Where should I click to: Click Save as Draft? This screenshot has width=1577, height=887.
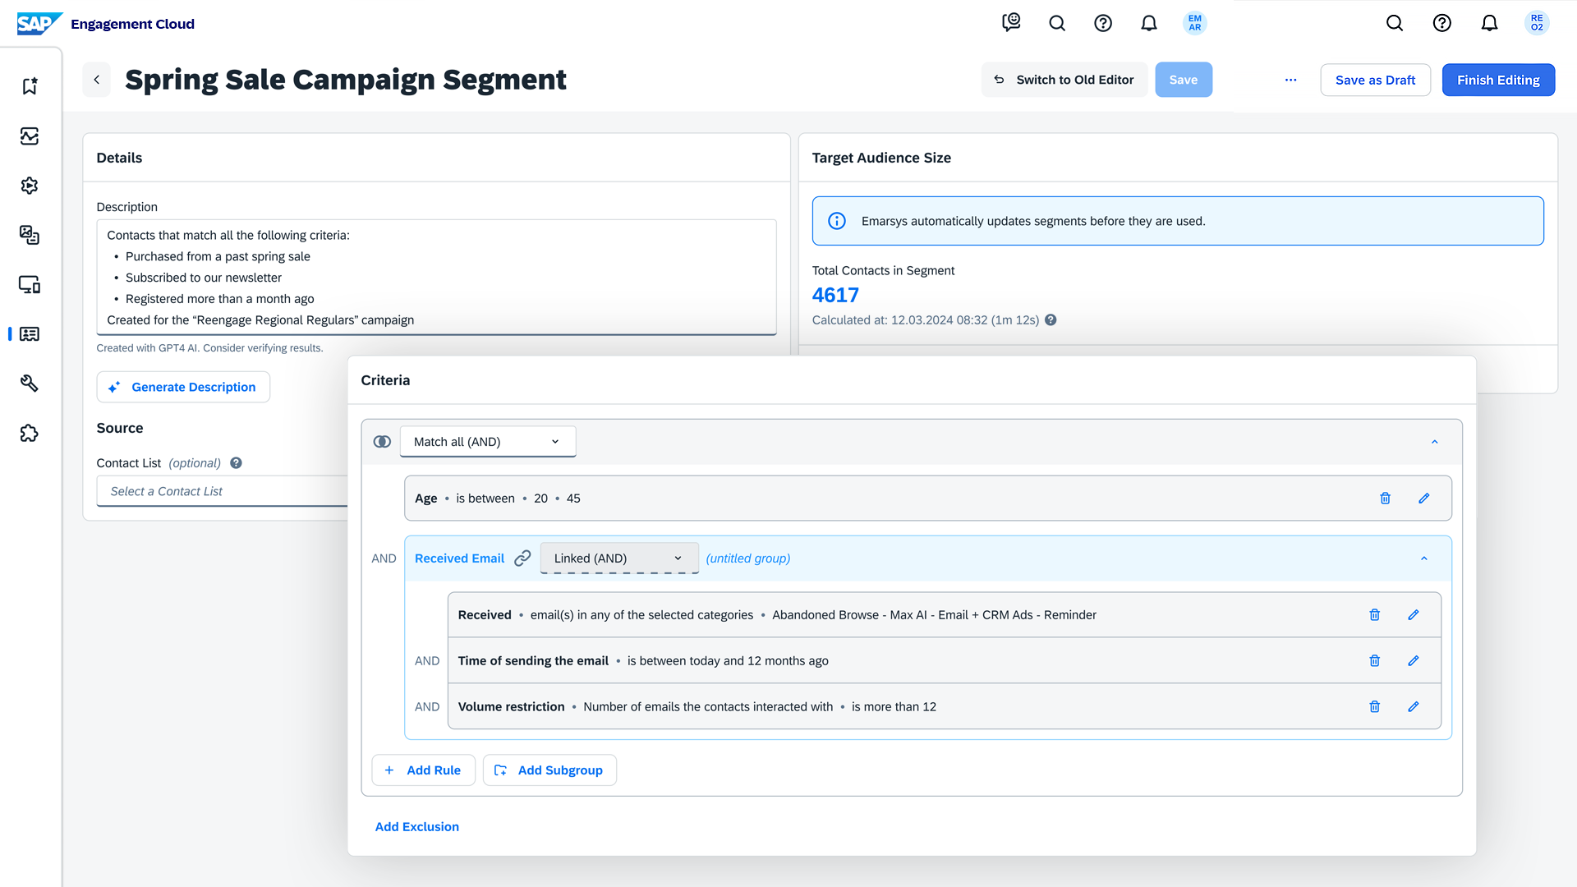1376,80
